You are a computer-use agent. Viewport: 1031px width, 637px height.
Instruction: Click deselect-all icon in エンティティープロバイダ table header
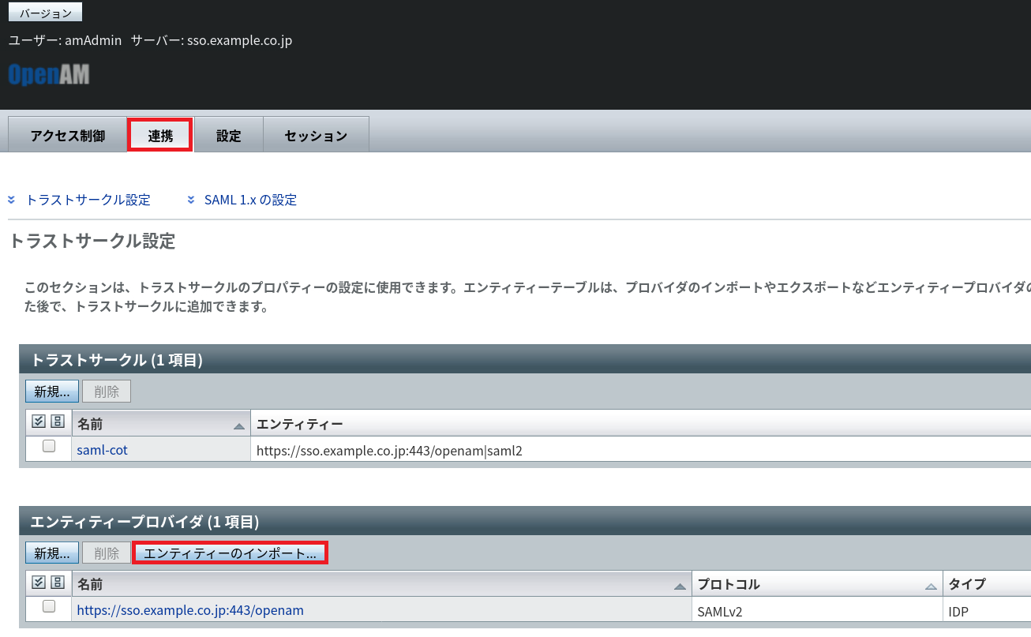tap(58, 583)
